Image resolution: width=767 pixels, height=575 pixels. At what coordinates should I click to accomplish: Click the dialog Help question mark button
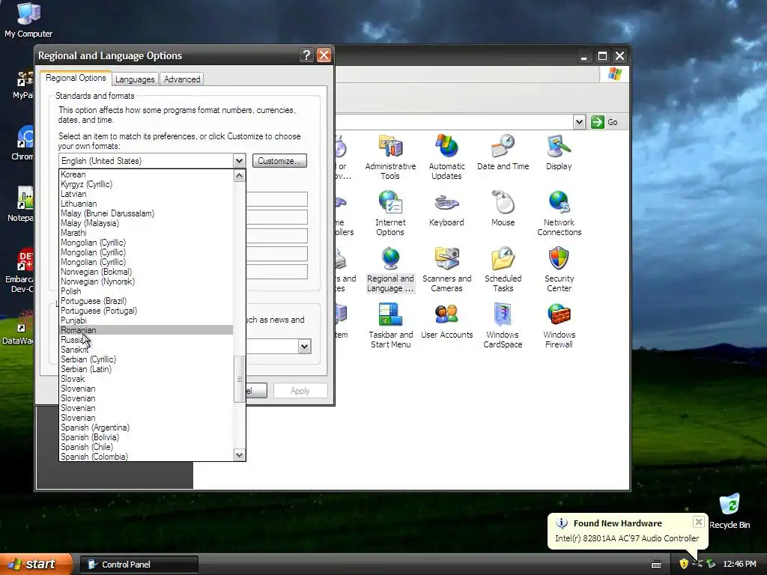[x=306, y=55]
